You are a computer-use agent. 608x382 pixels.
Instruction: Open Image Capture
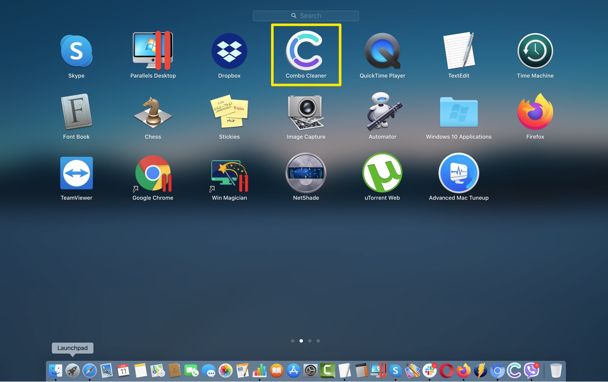306,112
